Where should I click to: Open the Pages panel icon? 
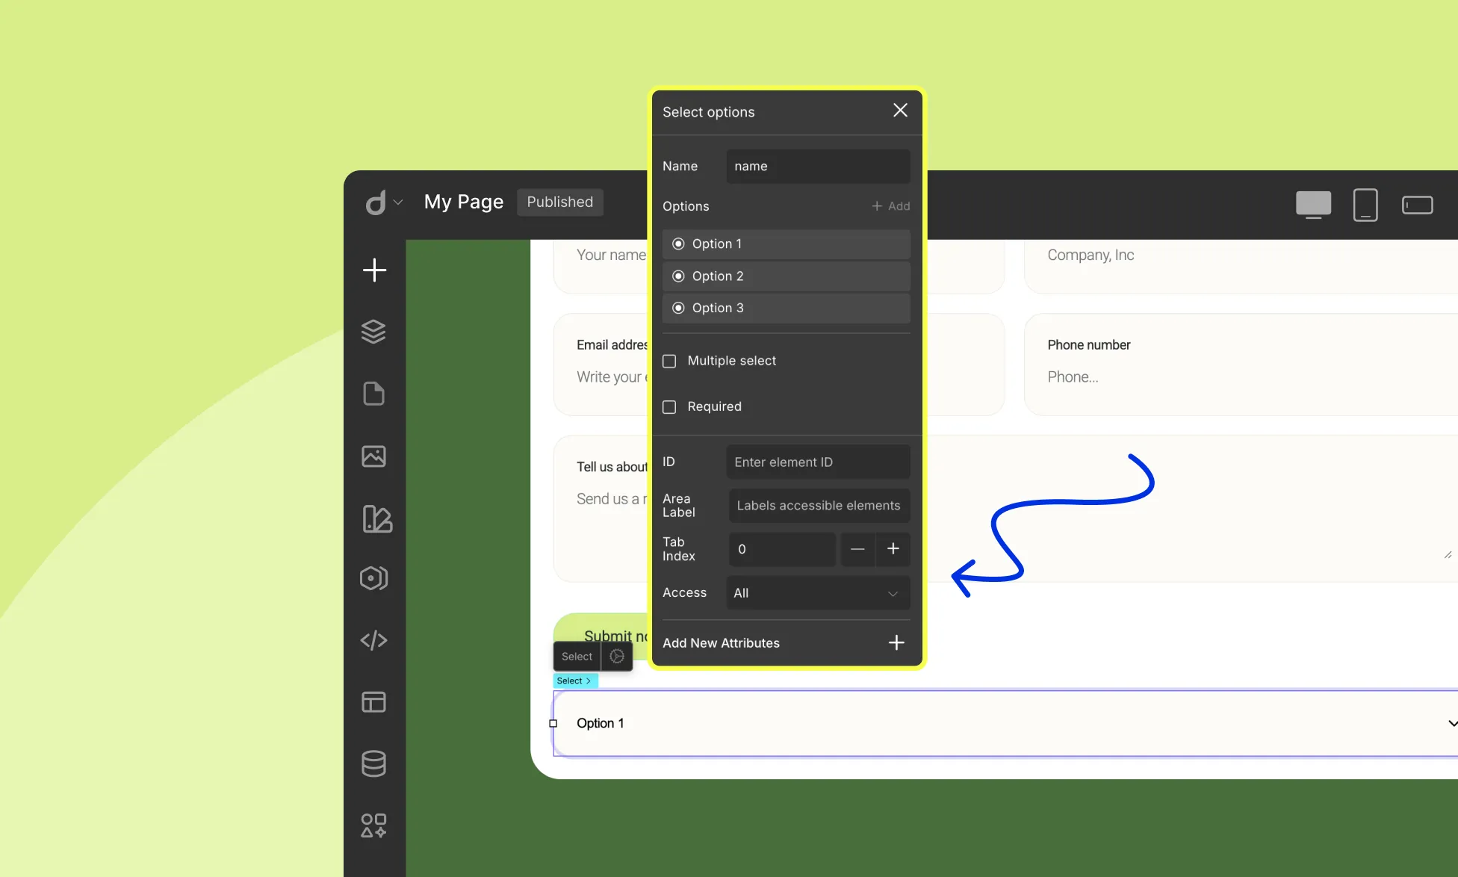pos(373,394)
